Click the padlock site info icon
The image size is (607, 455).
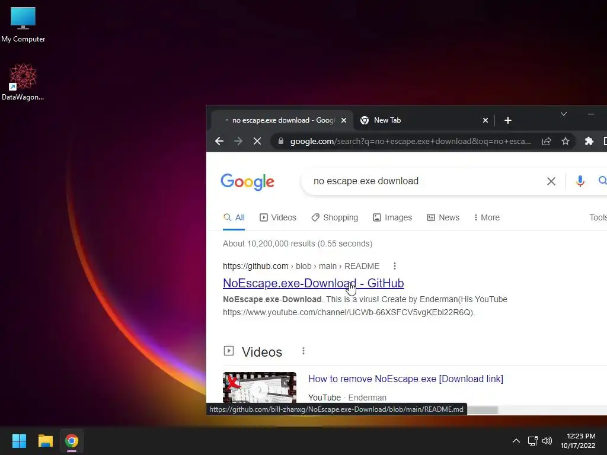tap(281, 141)
